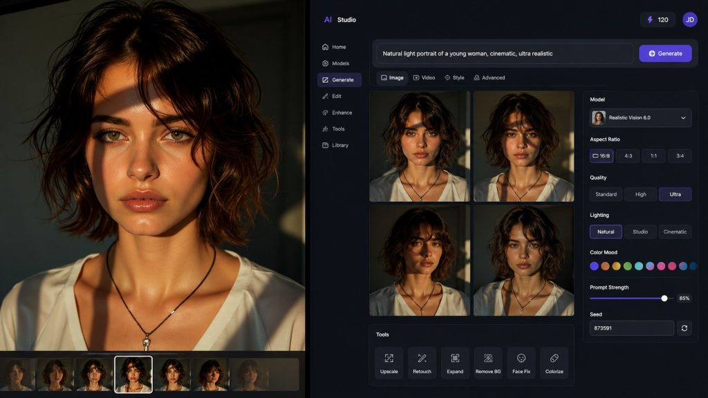Choose the Expand tool
The height and width of the screenshot is (398, 708).
[x=455, y=363]
